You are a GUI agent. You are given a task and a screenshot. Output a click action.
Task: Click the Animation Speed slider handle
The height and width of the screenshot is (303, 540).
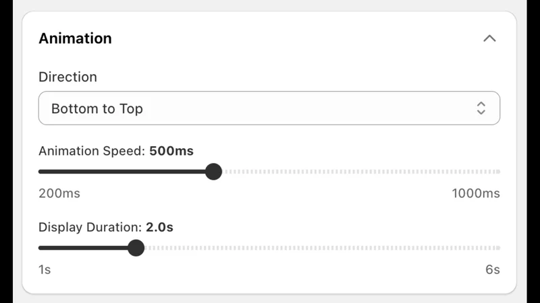pyautogui.click(x=213, y=172)
